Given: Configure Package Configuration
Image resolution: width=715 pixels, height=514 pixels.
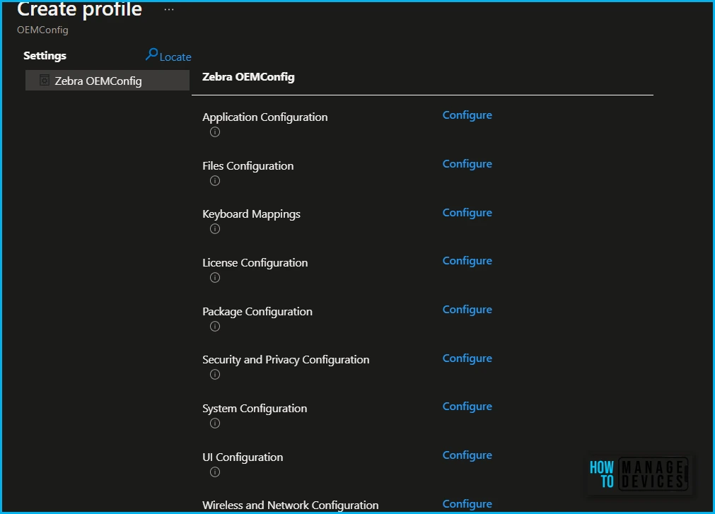Looking at the screenshot, I should (467, 310).
